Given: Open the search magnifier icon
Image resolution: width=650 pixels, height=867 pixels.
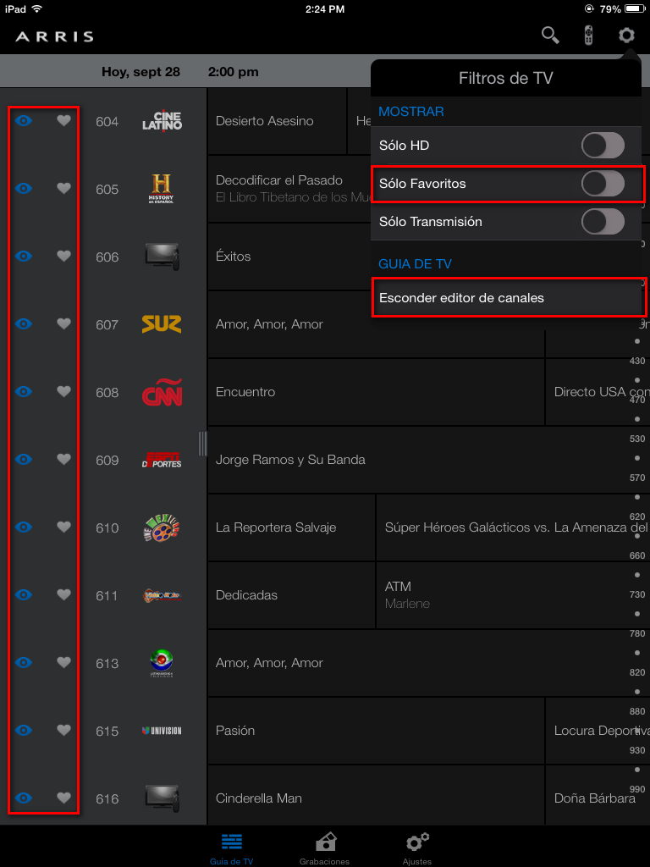Looking at the screenshot, I should tap(550, 36).
